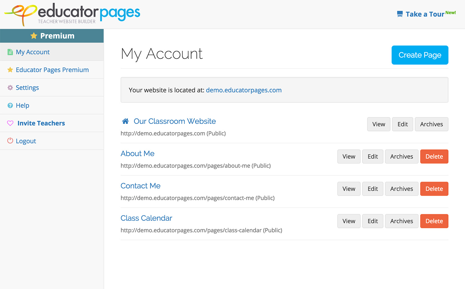The image size is (465, 289).
Task: Open the About Me page title link
Action: tap(137, 154)
